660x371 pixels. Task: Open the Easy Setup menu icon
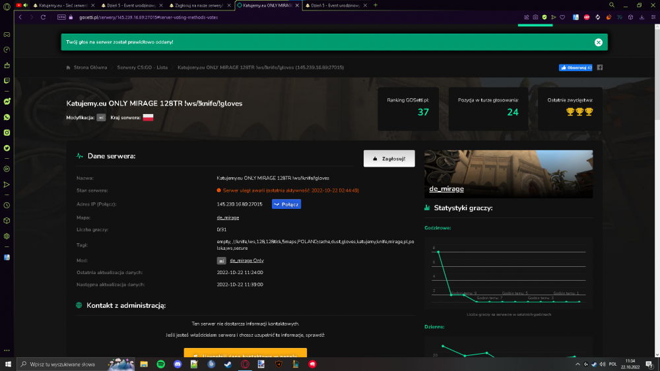[653, 17]
